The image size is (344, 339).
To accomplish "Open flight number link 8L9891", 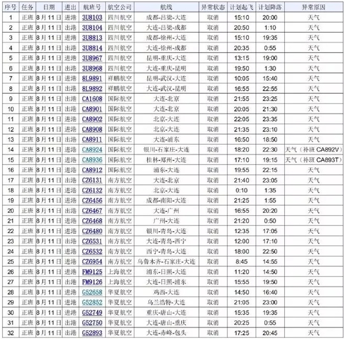I will 92,79.
